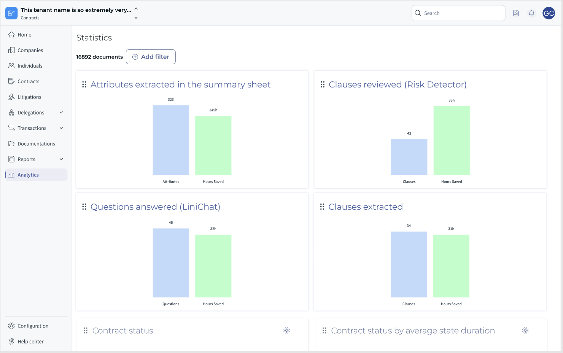The image size is (563, 353).
Task: Expand the Transactions submenu chevron
Action: (x=61, y=128)
